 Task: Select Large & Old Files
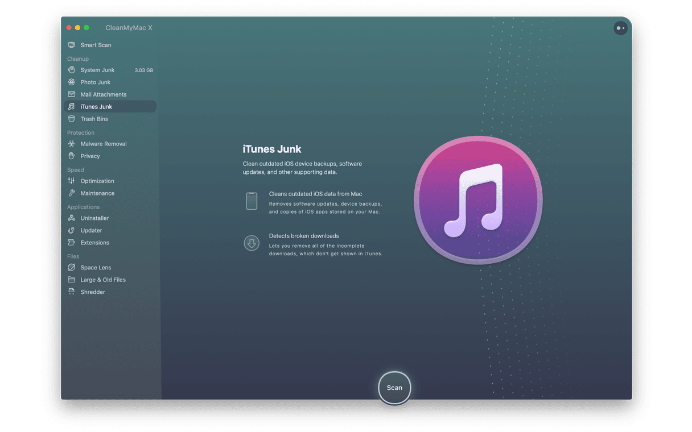(x=102, y=280)
